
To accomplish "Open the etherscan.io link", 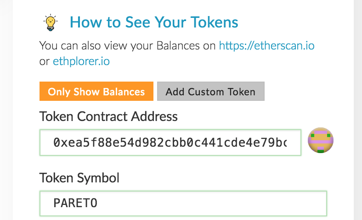I will pyautogui.click(x=266, y=45).
